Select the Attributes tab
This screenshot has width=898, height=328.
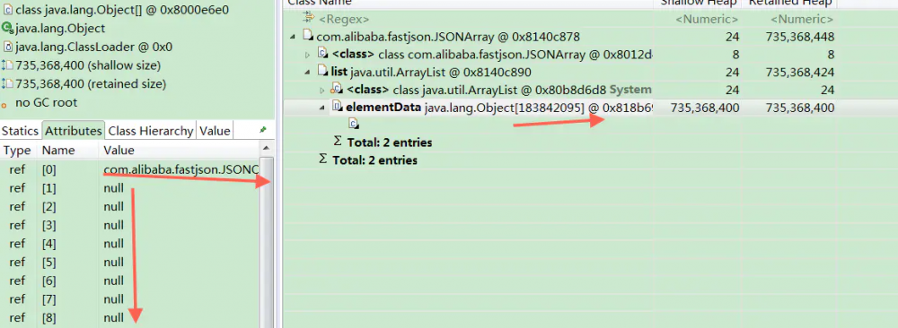click(x=74, y=131)
